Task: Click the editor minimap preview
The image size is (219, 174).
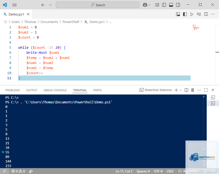Action: pyautogui.click(x=196, y=27)
